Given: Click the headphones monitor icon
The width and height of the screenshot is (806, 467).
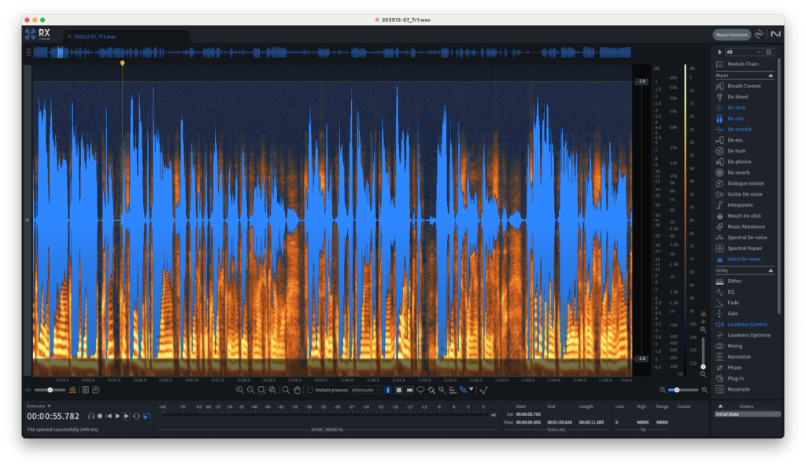Looking at the screenshot, I should coord(91,416).
